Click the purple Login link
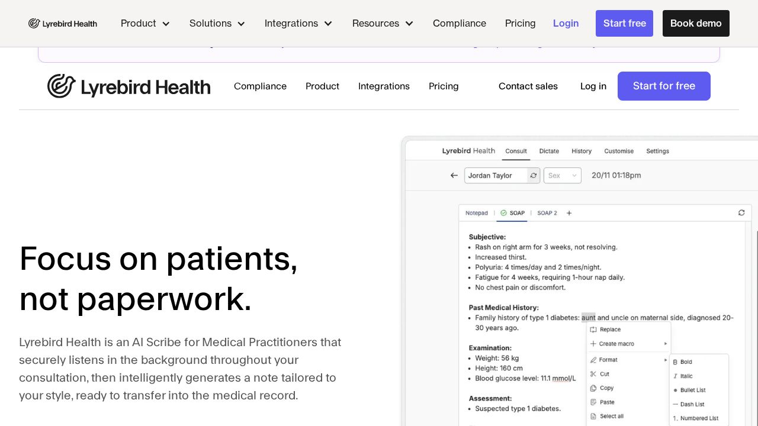The image size is (758, 426). pyautogui.click(x=566, y=24)
